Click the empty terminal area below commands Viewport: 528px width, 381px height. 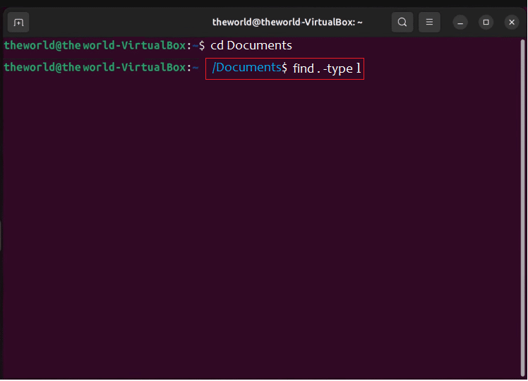(264, 226)
